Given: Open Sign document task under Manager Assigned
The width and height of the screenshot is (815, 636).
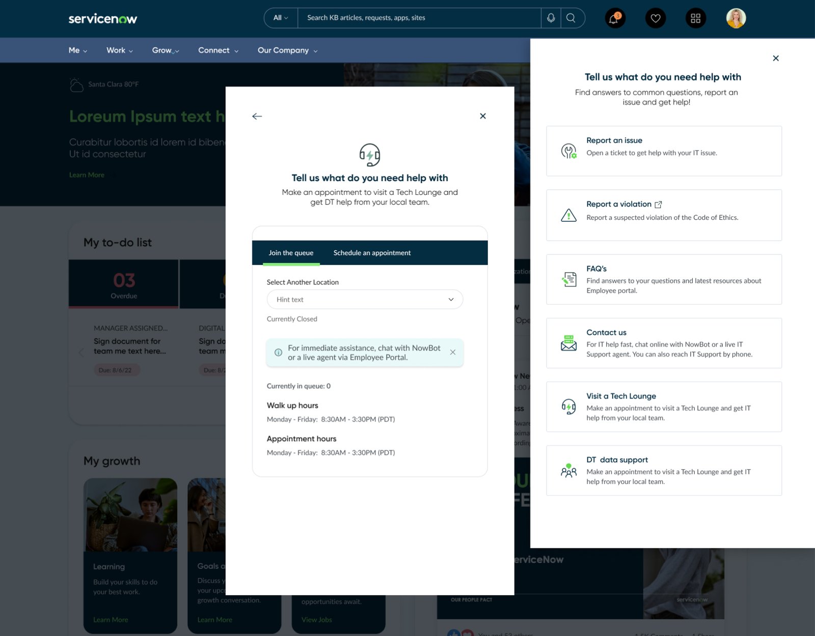Looking at the screenshot, I should (130, 346).
